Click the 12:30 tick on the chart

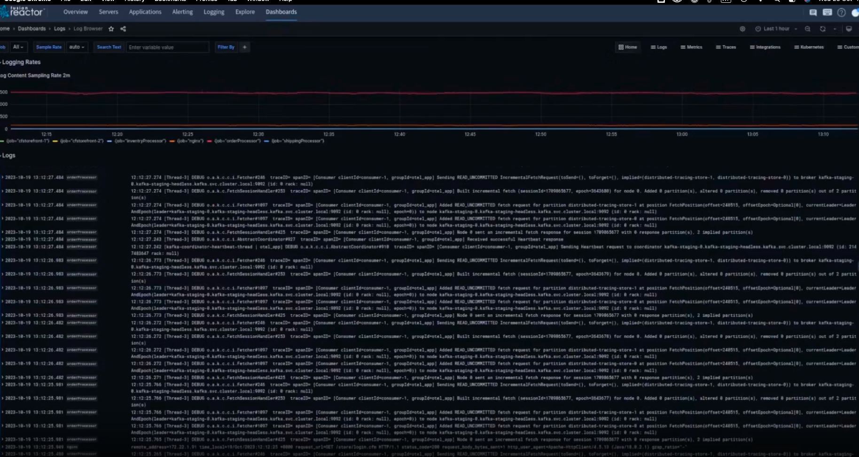click(258, 134)
